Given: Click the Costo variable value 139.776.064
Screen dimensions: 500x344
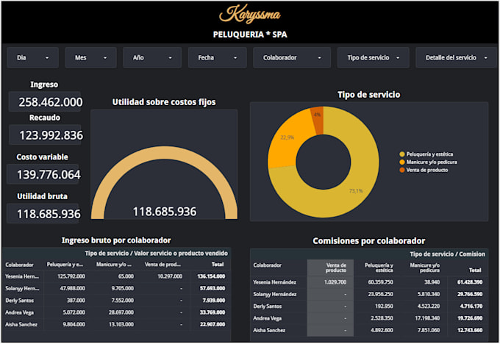Looking at the screenshot, I should pyautogui.click(x=49, y=175).
